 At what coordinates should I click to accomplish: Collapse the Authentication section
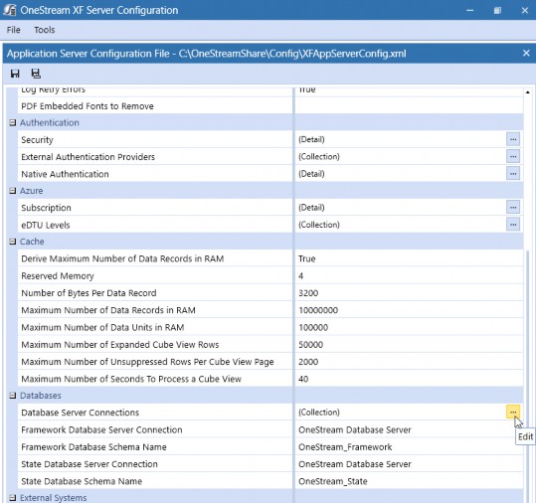point(13,122)
